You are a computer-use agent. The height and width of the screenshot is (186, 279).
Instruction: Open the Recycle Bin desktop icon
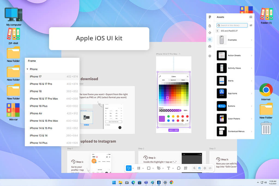click(266, 128)
